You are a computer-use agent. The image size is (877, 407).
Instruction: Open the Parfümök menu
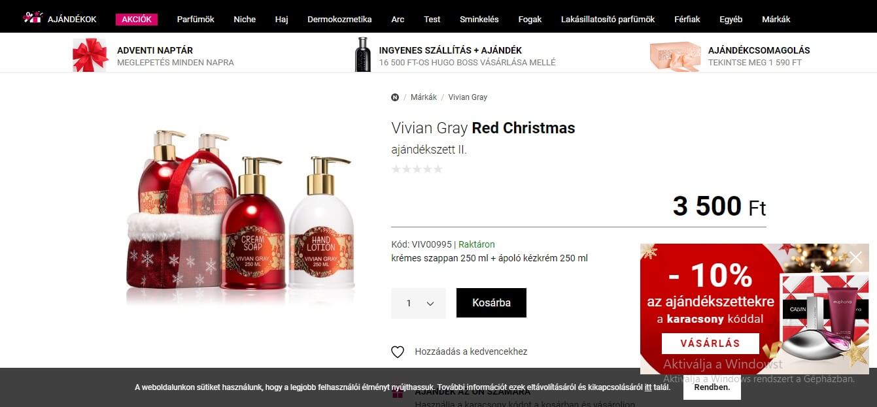[196, 19]
